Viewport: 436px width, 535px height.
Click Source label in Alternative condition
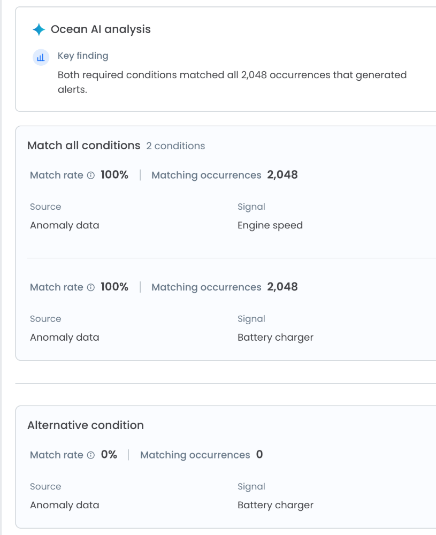tap(45, 486)
